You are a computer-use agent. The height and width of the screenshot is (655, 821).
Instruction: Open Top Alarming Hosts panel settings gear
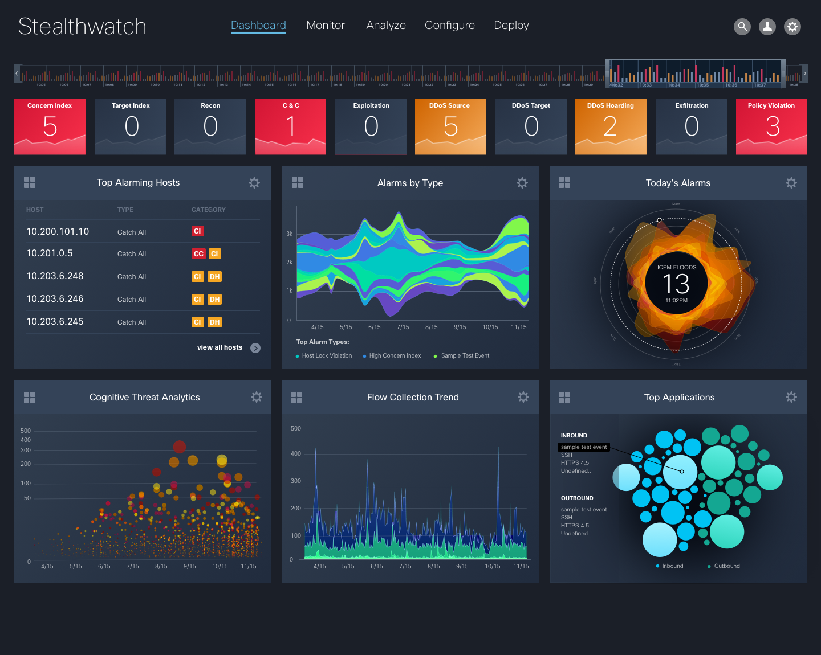click(x=254, y=183)
